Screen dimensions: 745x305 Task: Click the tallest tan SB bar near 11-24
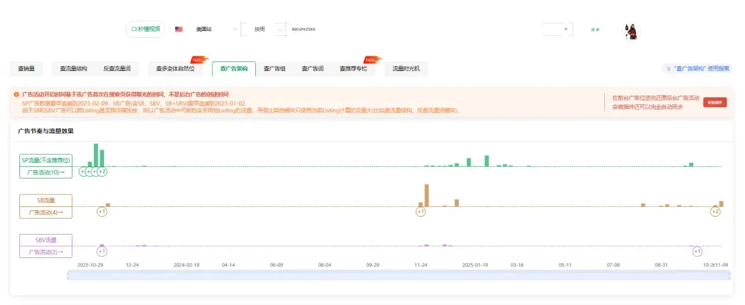pos(427,195)
